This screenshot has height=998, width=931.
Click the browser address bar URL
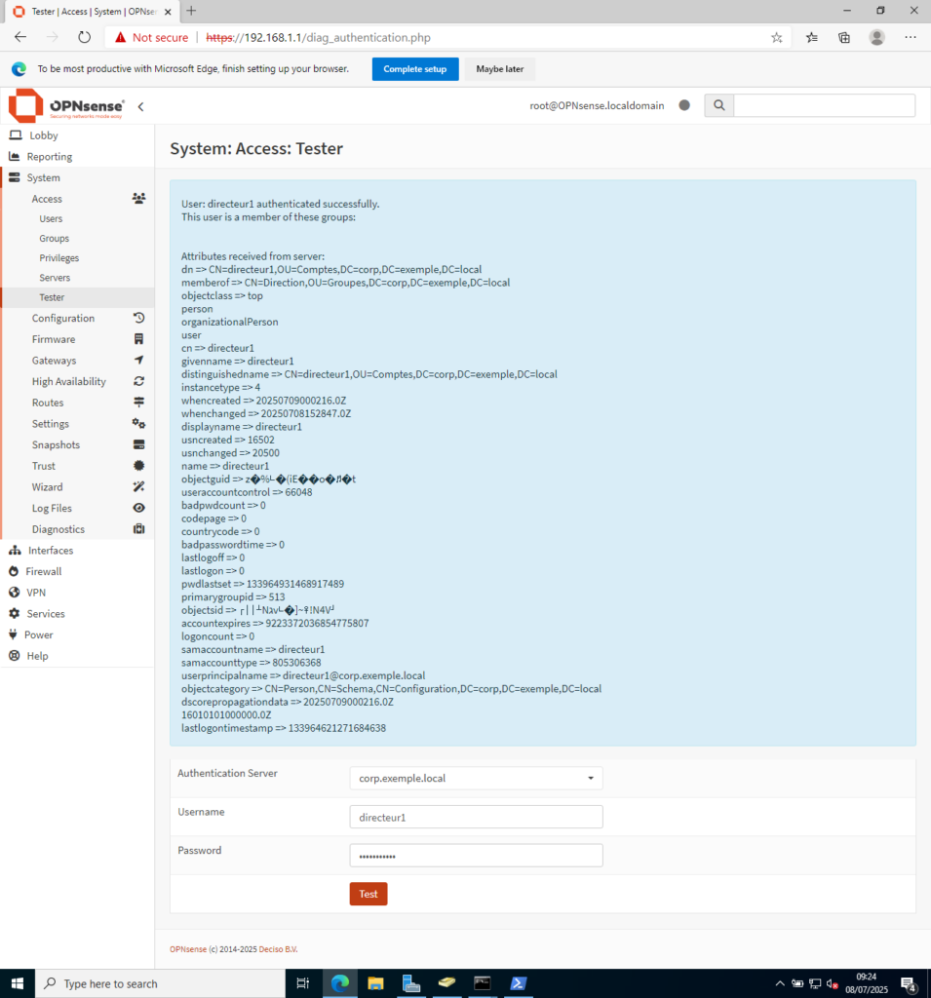pyautogui.click(x=319, y=38)
